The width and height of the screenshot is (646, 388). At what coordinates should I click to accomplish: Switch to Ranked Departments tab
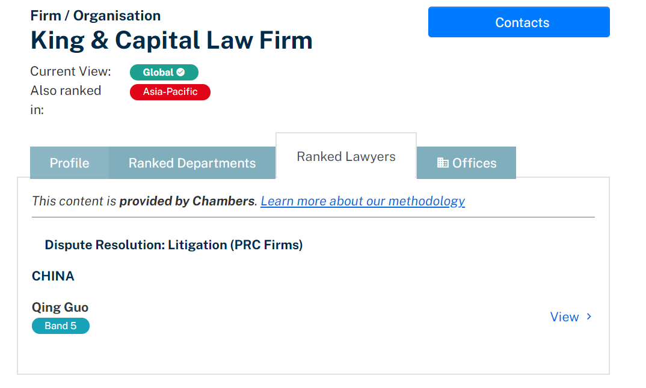click(192, 163)
